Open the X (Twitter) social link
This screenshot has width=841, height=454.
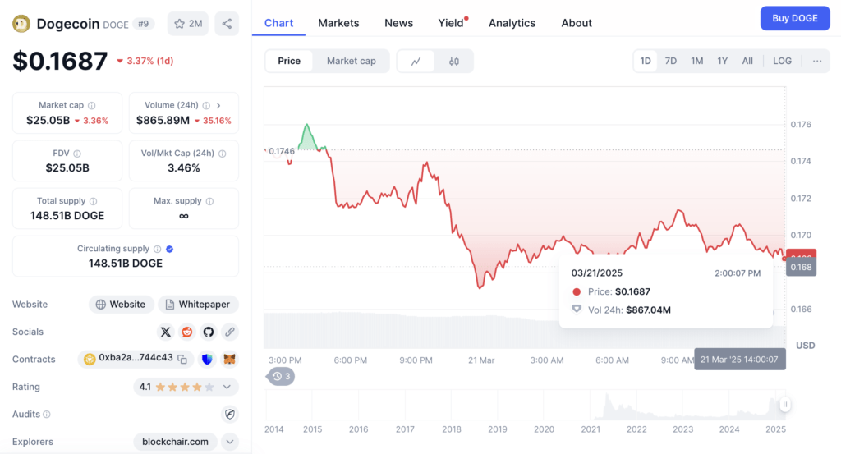point(166,332)
